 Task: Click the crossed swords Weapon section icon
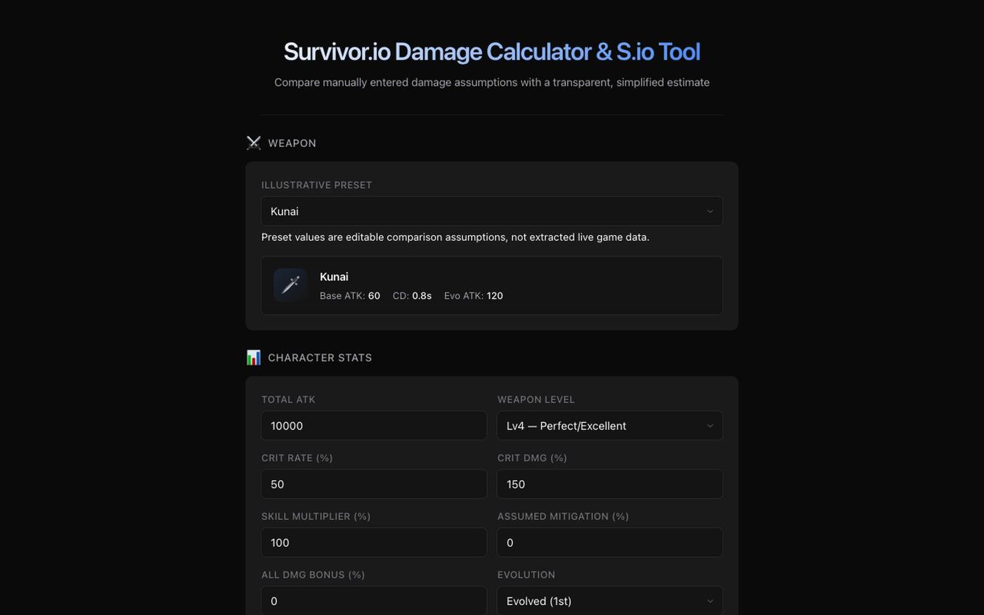coord(254,143)
